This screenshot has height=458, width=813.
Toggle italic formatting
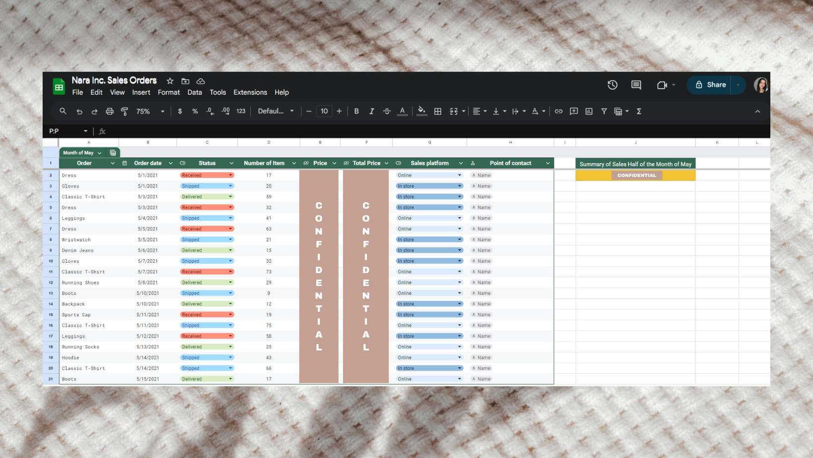(x=371, y=112)
